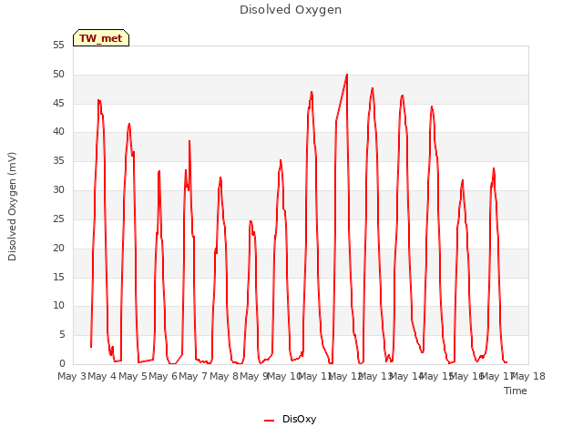Click the 'May 8' x-axis date label
The width and height of the screenshot is (583, 437).
point(224,376)
